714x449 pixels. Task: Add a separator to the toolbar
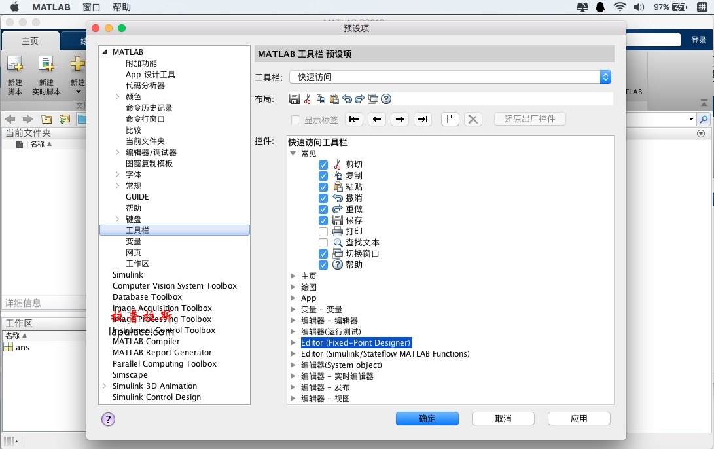click(x=450, y=119)
